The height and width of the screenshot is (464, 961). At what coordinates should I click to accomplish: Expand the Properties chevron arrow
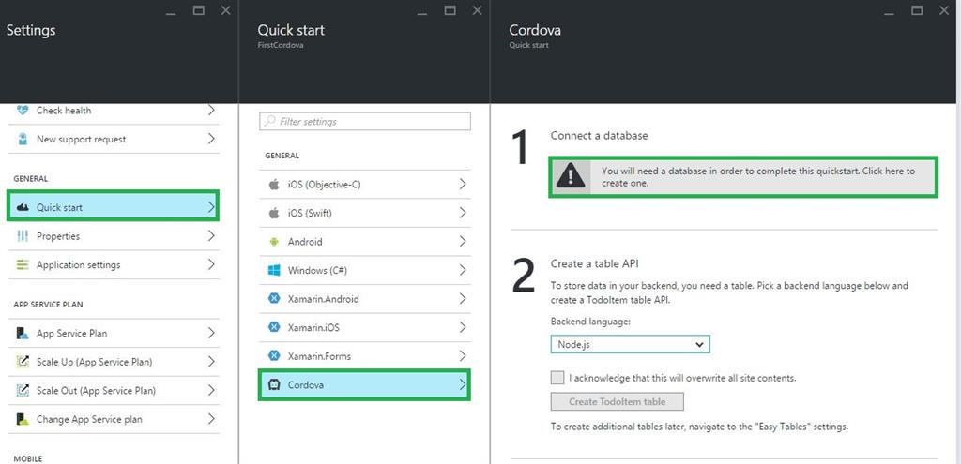pos(211,236)
